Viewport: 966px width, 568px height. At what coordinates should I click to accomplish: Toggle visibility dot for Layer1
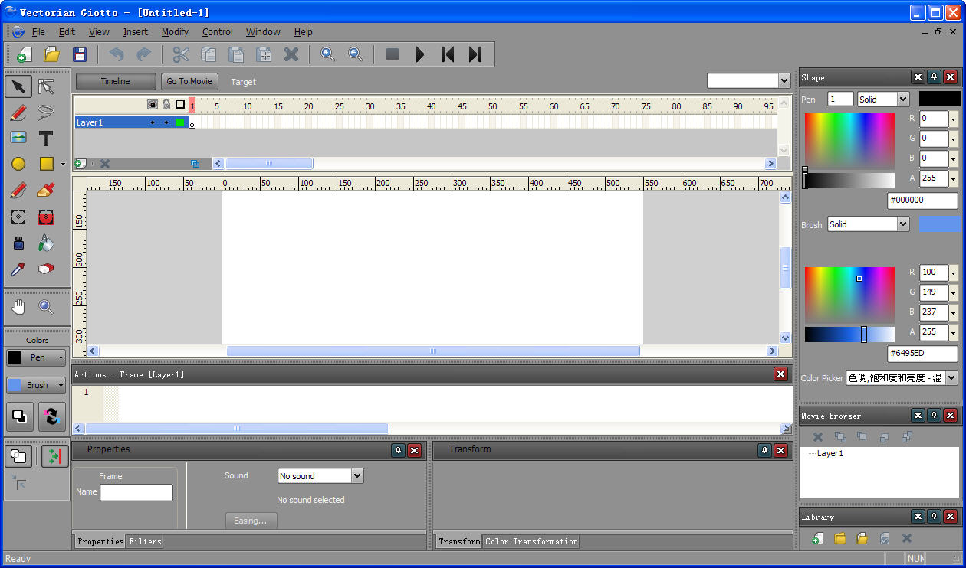pyautogui.click(x=152, y=122)
